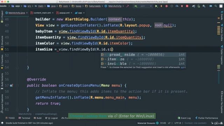Viewport: 224px width, 126px height.
Task: Select 'bawp' in the breadcrumb bar
Action: pyautogui.click(x=77, y=6)
